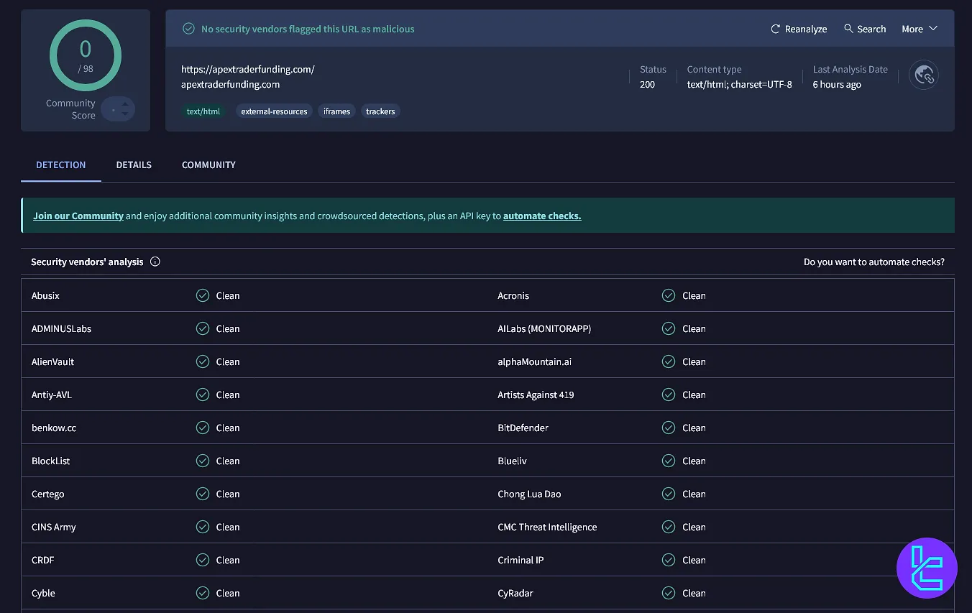Switch to the DETAILS tab
Image resolution: width=972 pixels, height=613 pixels.
tap(134, 165)
